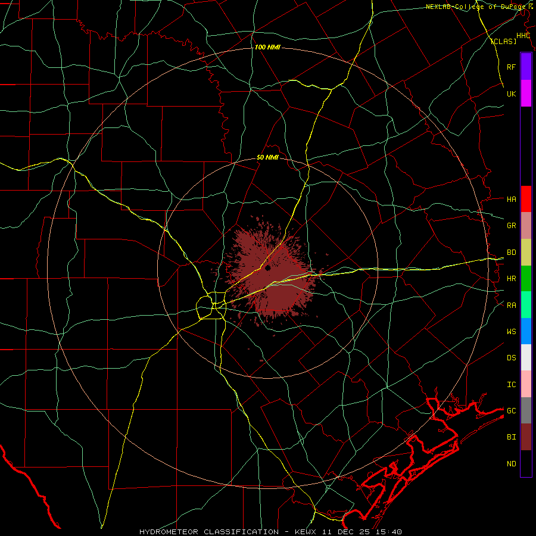Click the 'DS' legend label
This screenshot has width=536, height=536.
511,358
